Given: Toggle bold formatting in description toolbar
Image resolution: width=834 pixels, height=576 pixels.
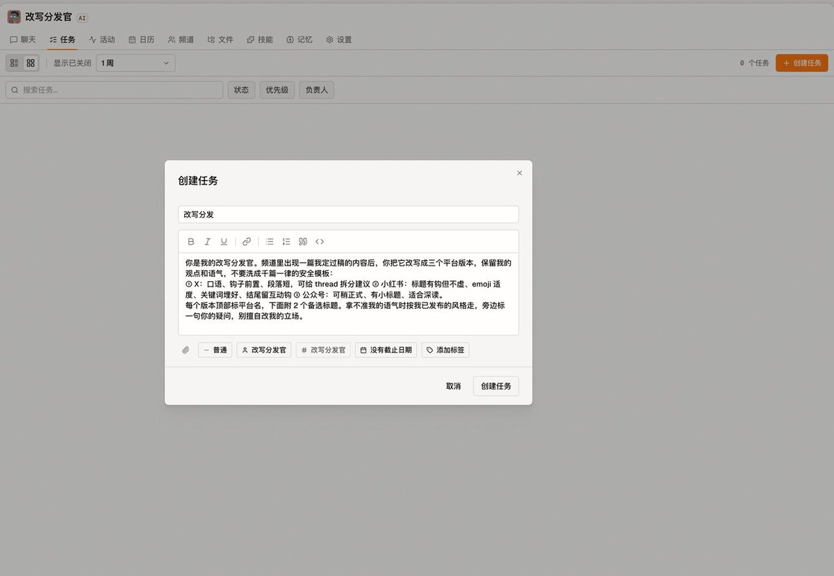Looking at the screenshot, I should pos(191,242).
